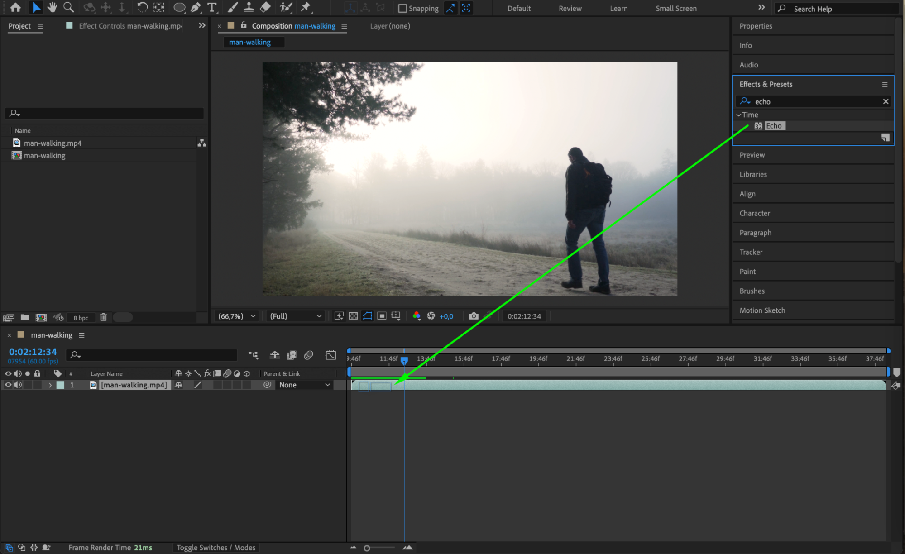Open the Character panel
905x554 pixels.
point(754,213)
